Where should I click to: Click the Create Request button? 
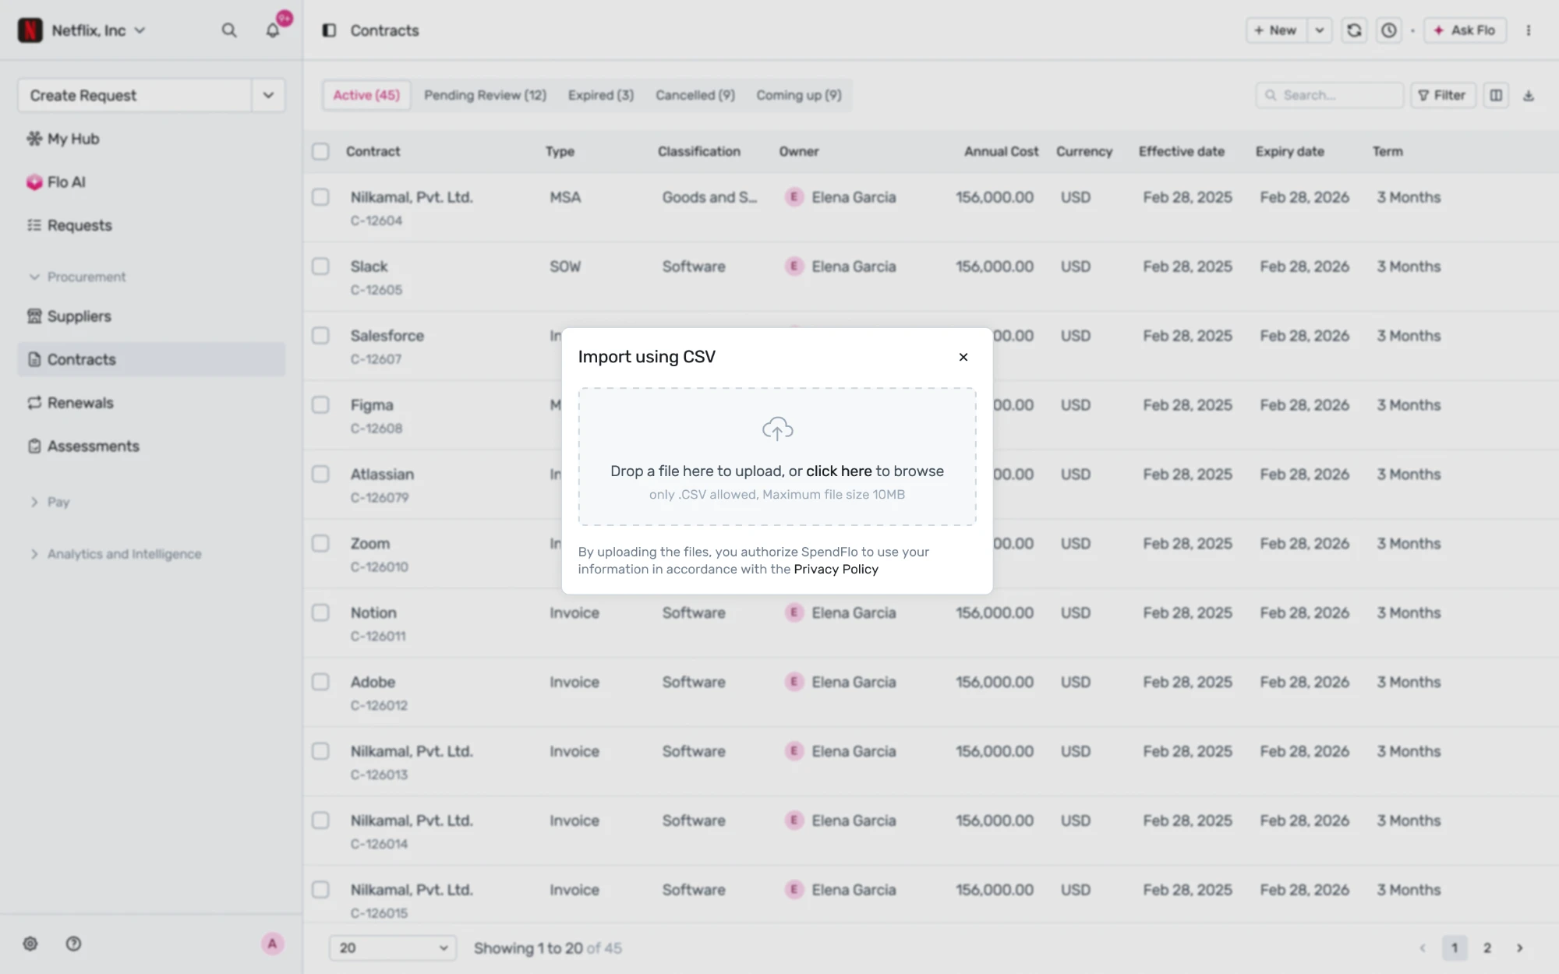(134, 95)
